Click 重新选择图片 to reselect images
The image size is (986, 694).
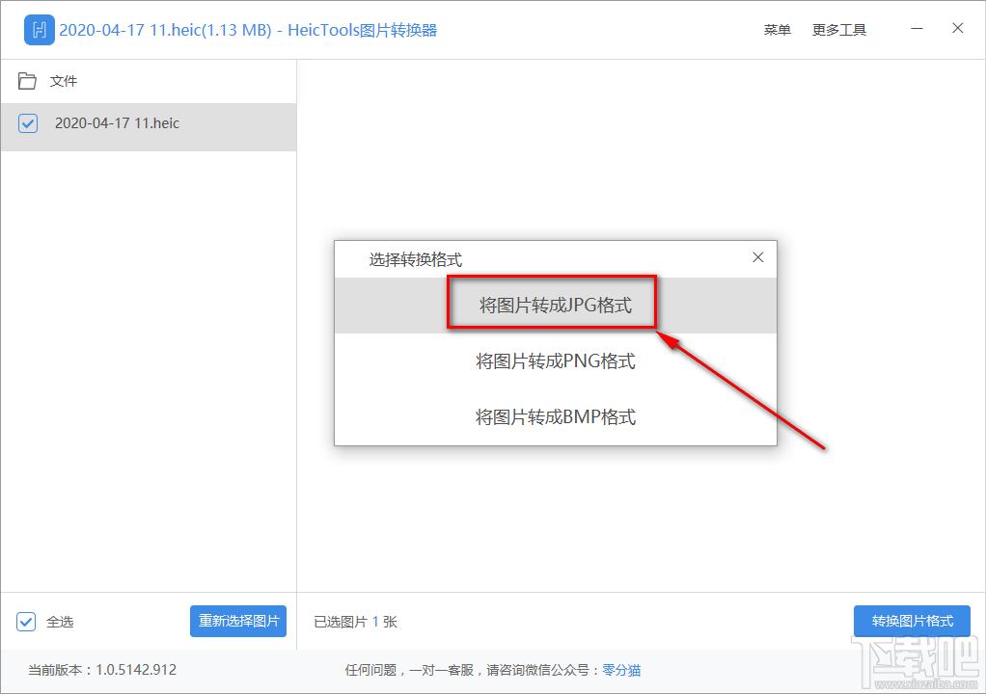tap(237, 621)
